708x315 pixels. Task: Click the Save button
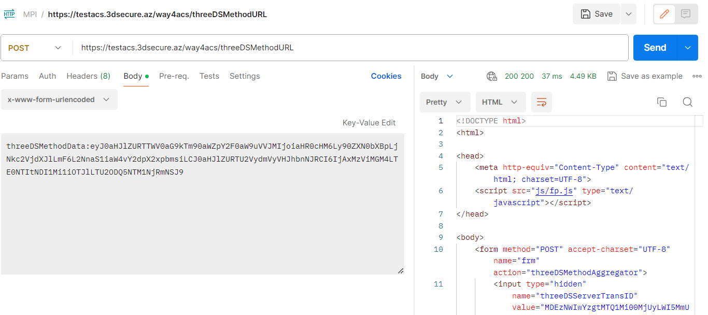(597, 14)
